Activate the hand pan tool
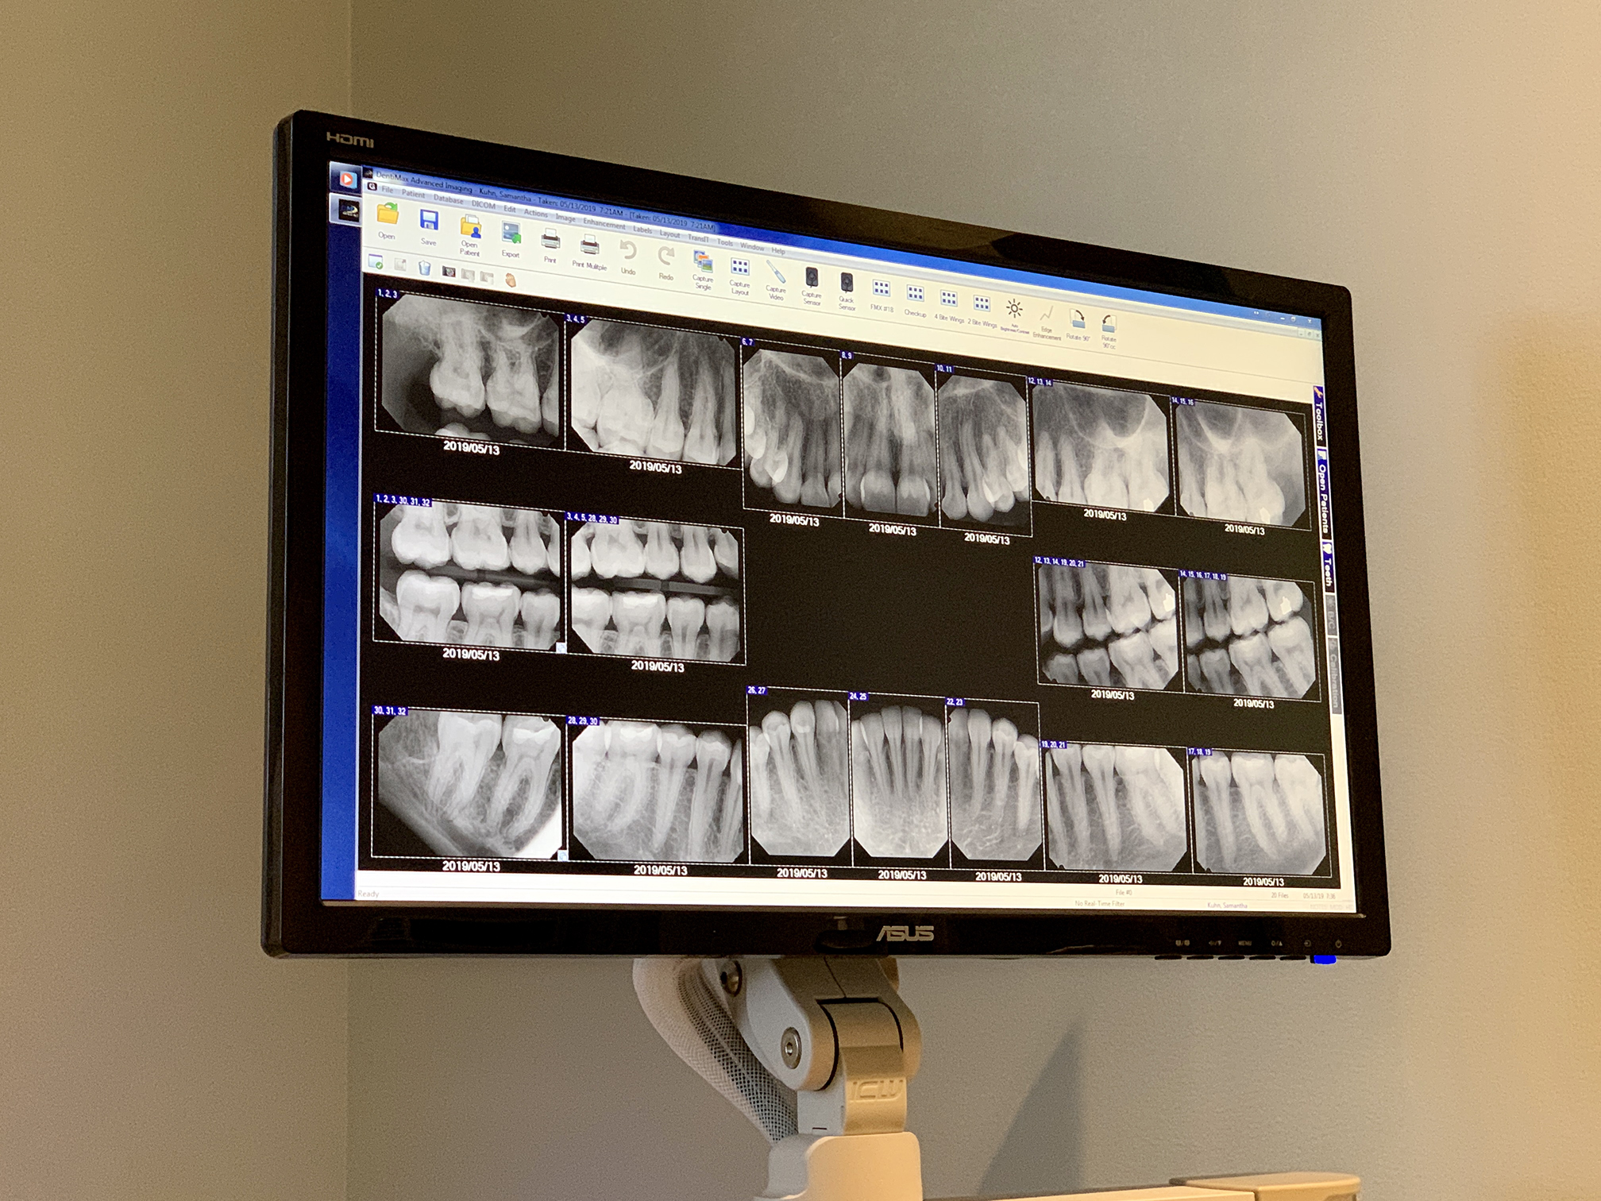Screen dimensions: 1601x1201 [511, 280]
